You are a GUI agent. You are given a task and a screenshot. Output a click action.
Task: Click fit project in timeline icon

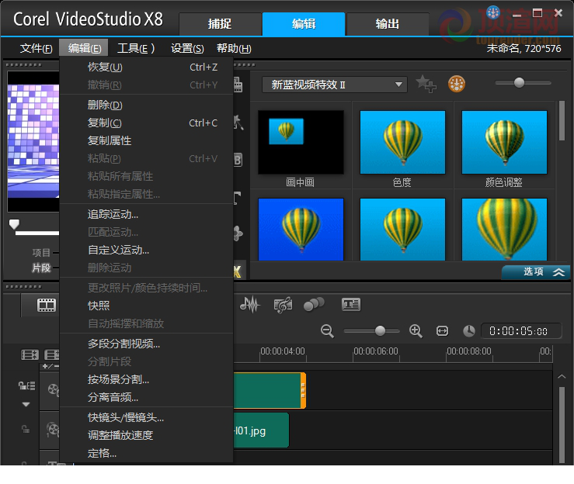click(x=442, y=331)
